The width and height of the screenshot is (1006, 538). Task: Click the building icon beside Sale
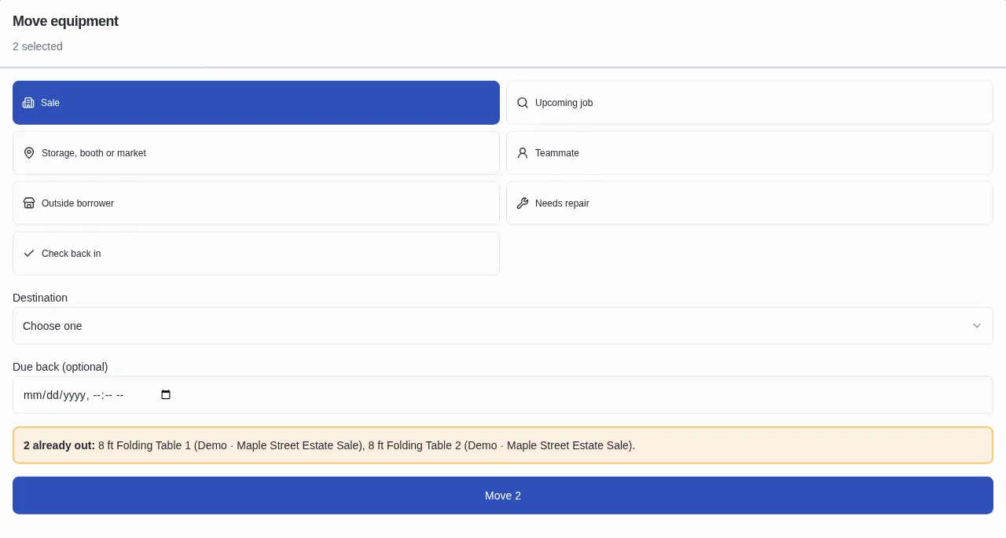coord(28,103)
